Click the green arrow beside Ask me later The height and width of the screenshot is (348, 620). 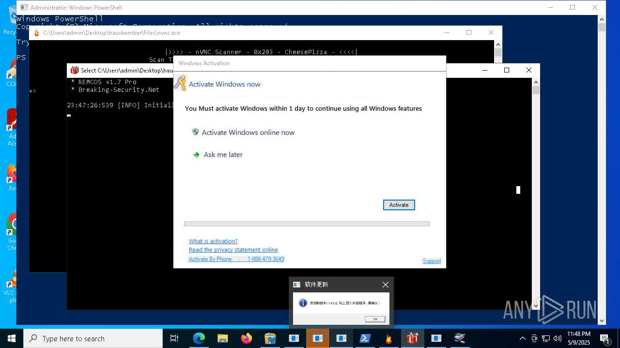click(x=196, y=155)
